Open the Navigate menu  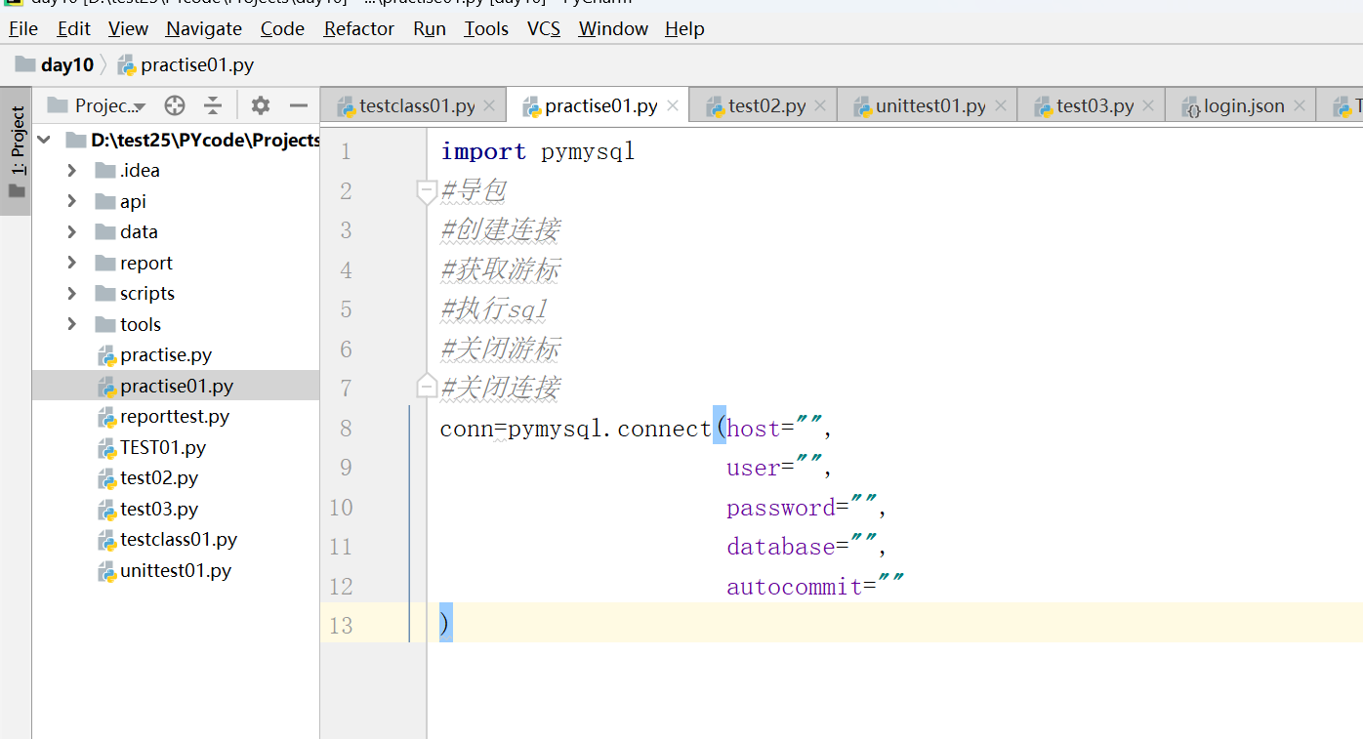click(204, 28)
